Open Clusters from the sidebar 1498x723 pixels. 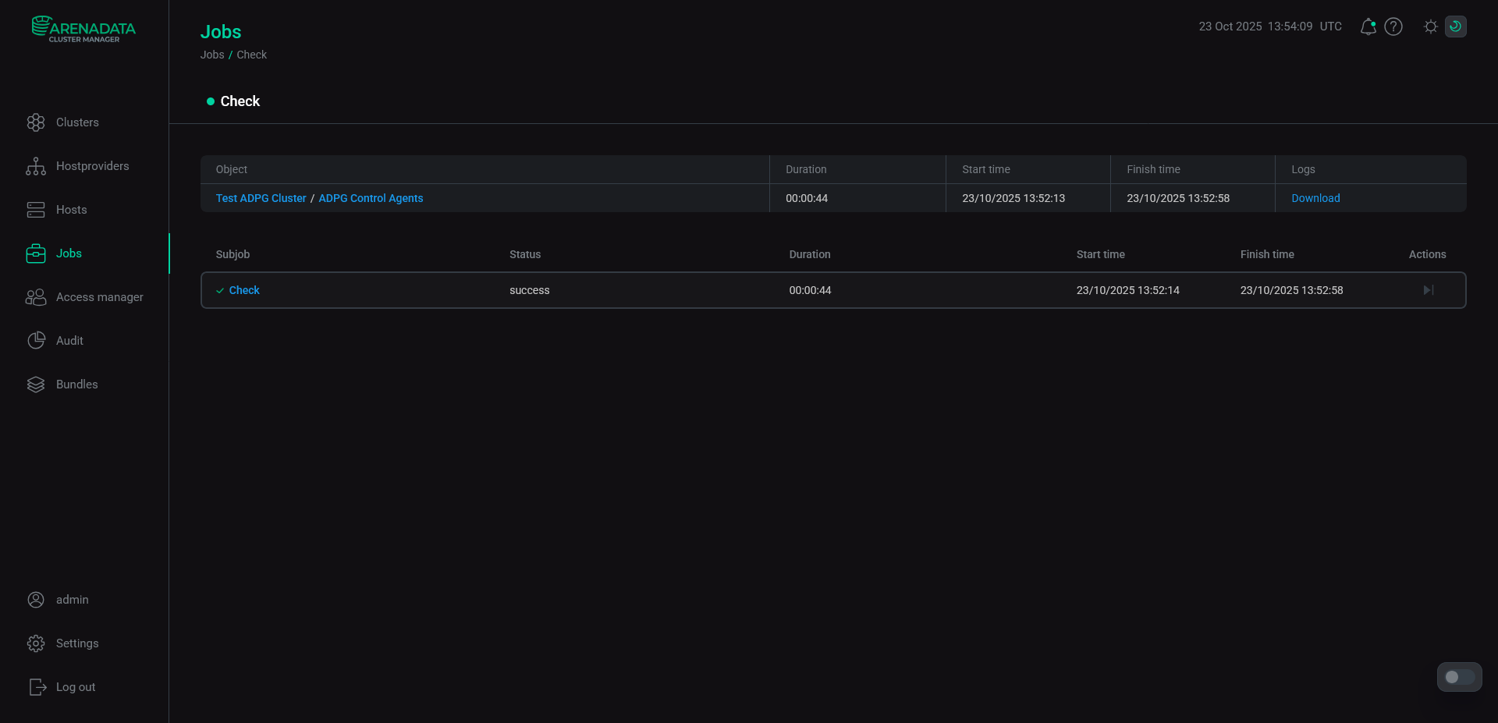click(77, 122)
